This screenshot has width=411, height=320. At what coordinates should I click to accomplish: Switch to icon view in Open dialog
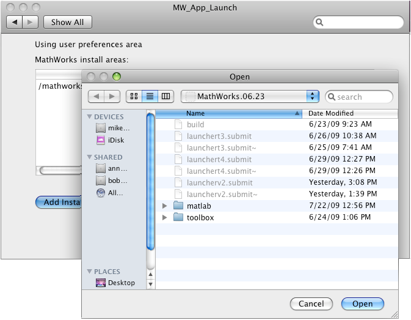pos(134,97)
